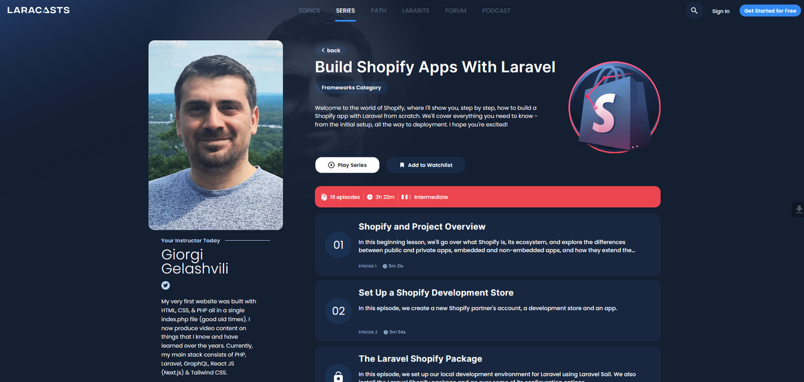804x382 pixels.
Task: Click the Build Shopify Apps With Laravel title
Action: (435, 67)
